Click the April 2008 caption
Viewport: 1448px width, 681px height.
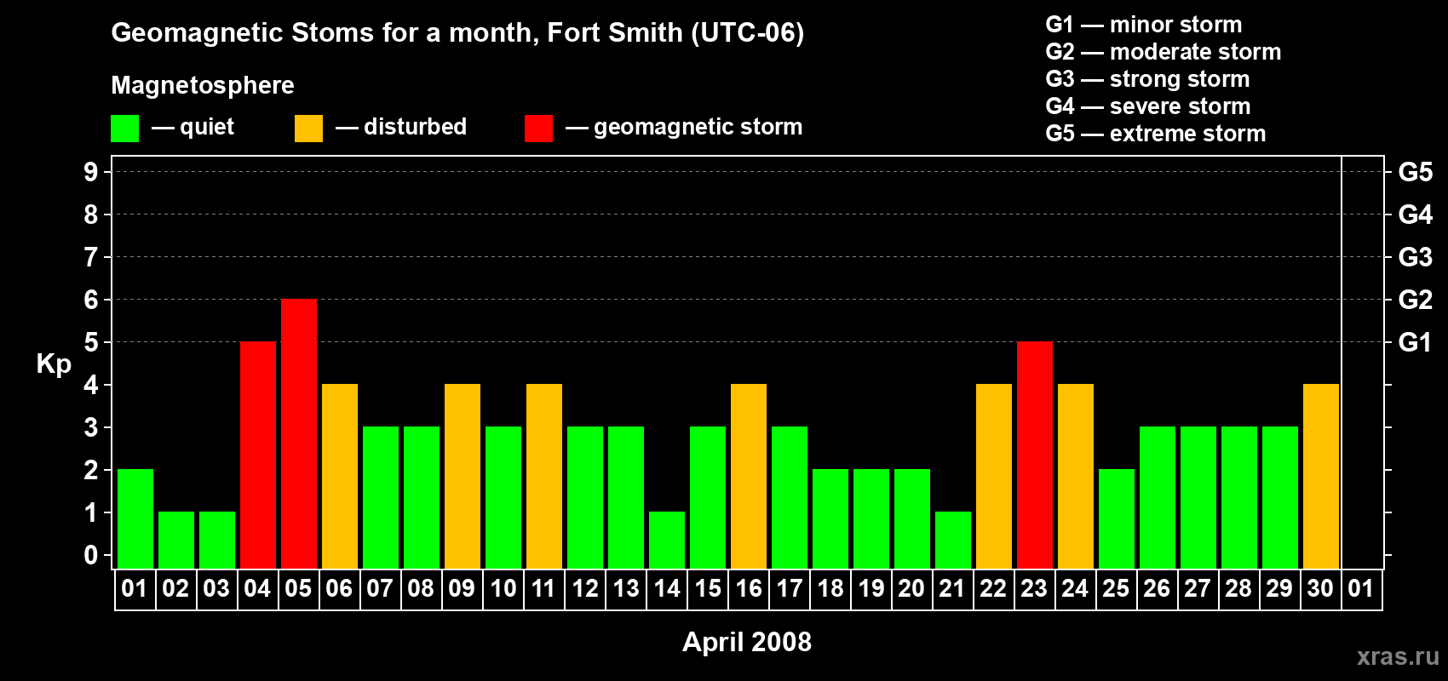747,642
